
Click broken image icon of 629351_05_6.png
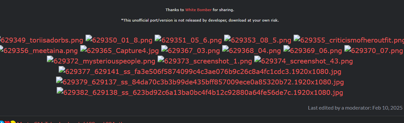tap(158, 38)
